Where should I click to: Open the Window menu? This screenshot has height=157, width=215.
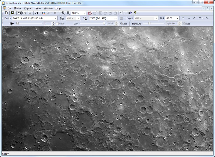tap(48, 8)
